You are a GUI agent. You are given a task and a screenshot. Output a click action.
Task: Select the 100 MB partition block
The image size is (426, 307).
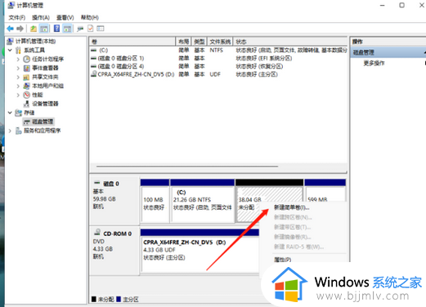coord(155,201)
